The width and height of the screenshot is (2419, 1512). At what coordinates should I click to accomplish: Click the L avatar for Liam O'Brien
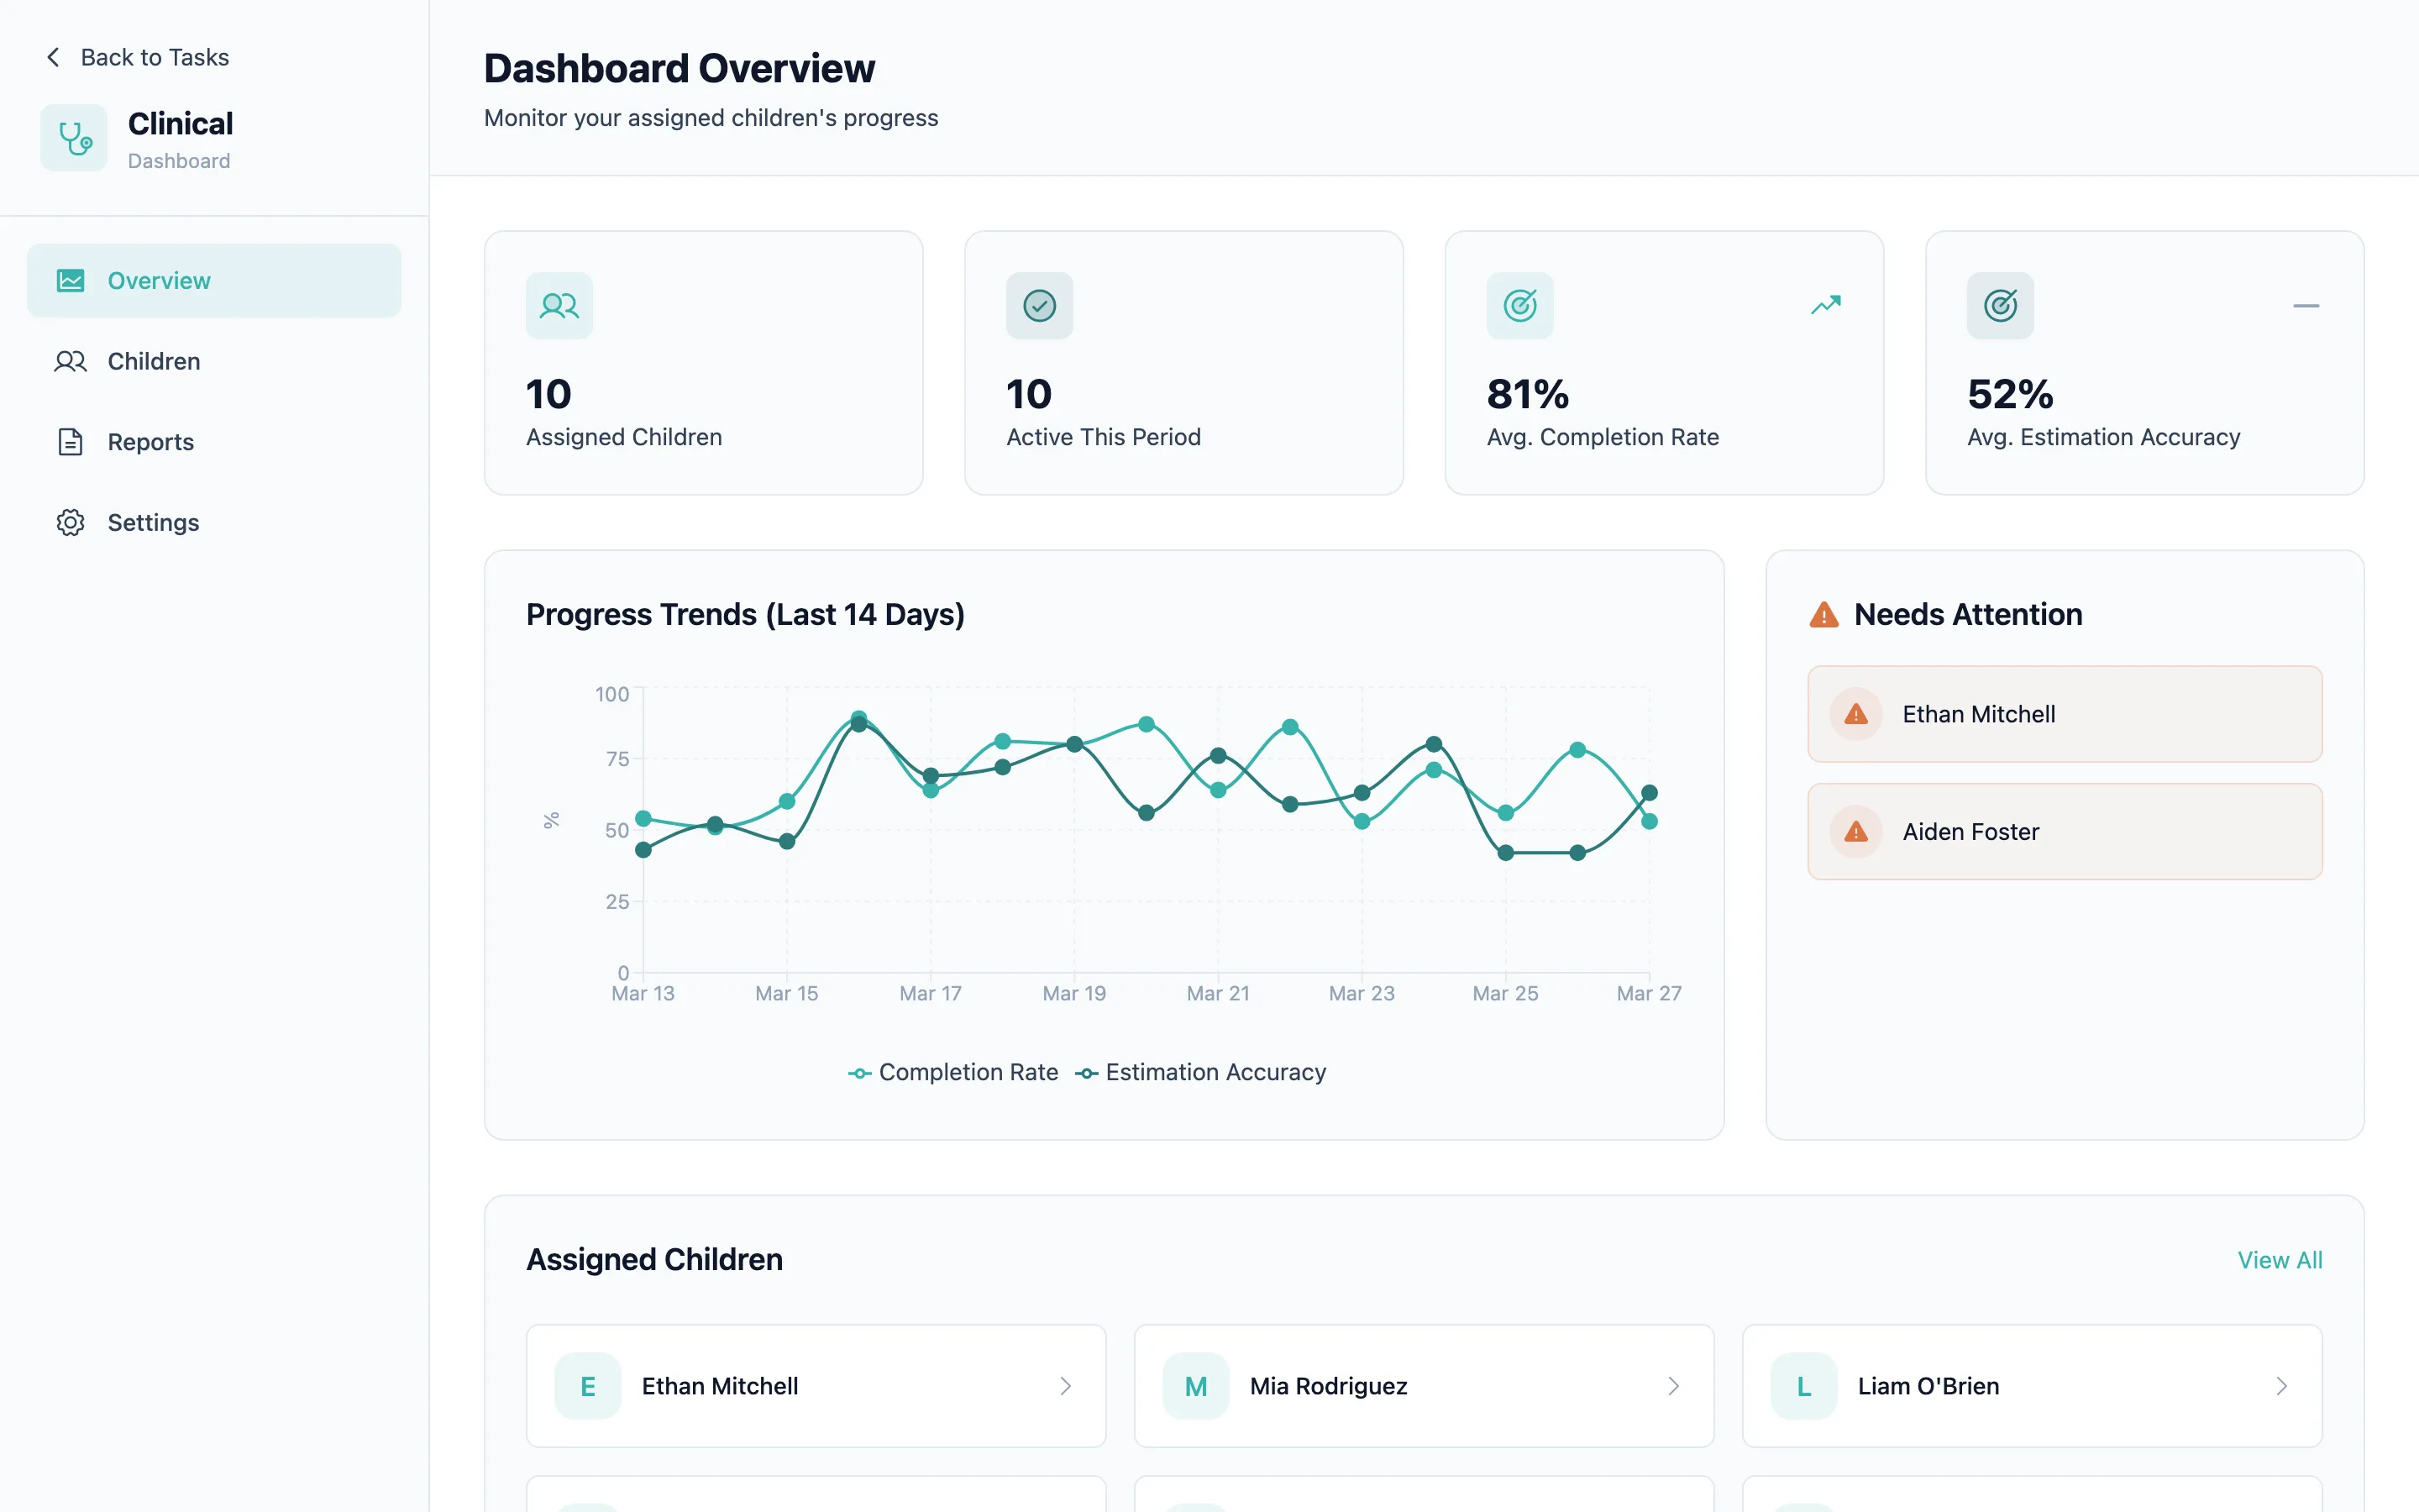(x=1804, y=1386)
